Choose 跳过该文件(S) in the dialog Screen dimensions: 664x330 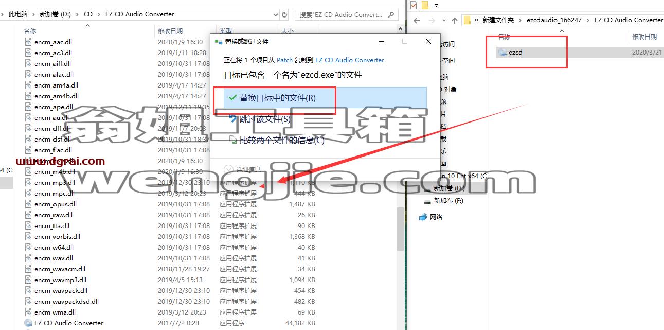pyautogui.click(x=265, y=119)
